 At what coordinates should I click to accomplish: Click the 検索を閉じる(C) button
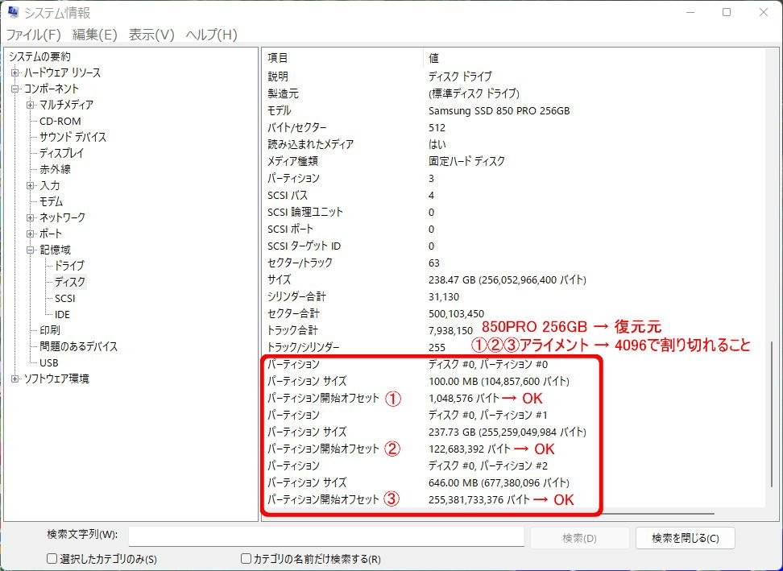[685, 538]
